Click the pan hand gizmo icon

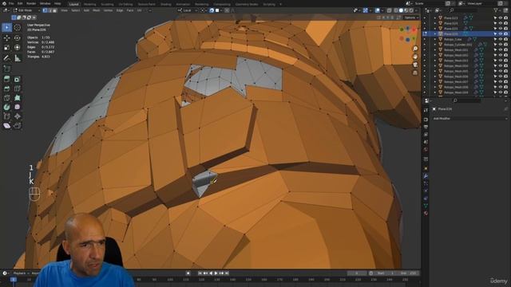coord(415,57)
